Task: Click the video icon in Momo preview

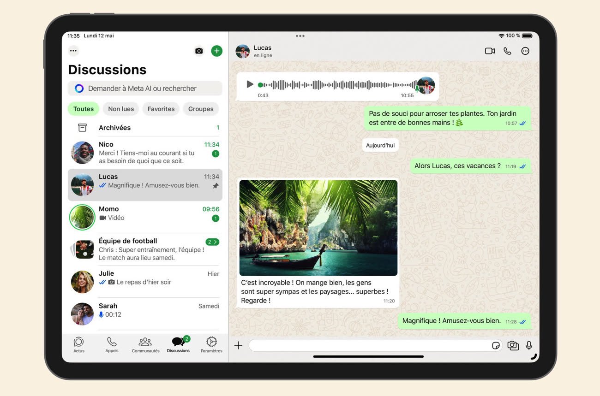Action: pos(102,218)
